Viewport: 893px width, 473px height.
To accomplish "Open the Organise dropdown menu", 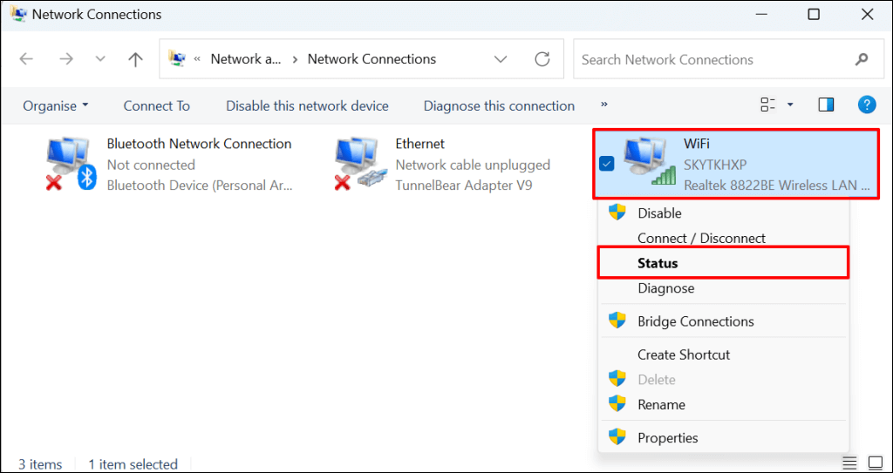I will [x=56, y=105].
